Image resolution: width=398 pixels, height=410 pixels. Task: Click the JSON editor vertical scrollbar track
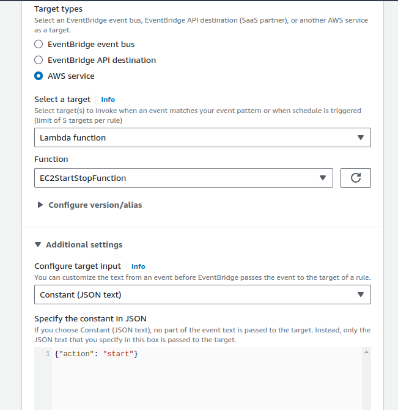pos(366,385)
